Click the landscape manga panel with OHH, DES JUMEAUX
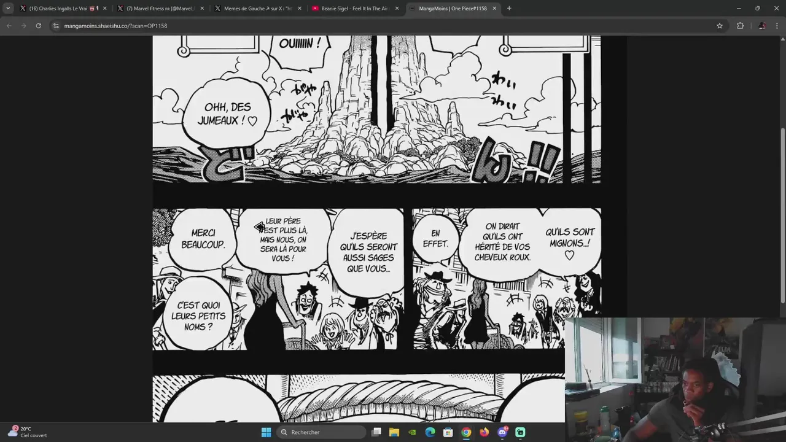Screen dimensions: 786x442 coord(376,109)
